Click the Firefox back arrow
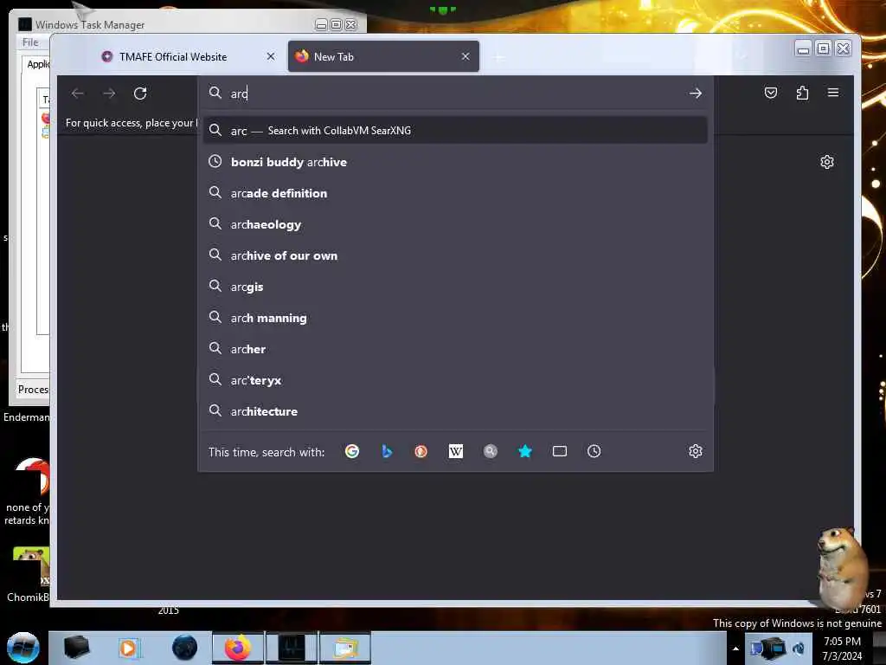Viewport: 886px width, 665px height. pos(78,94)
